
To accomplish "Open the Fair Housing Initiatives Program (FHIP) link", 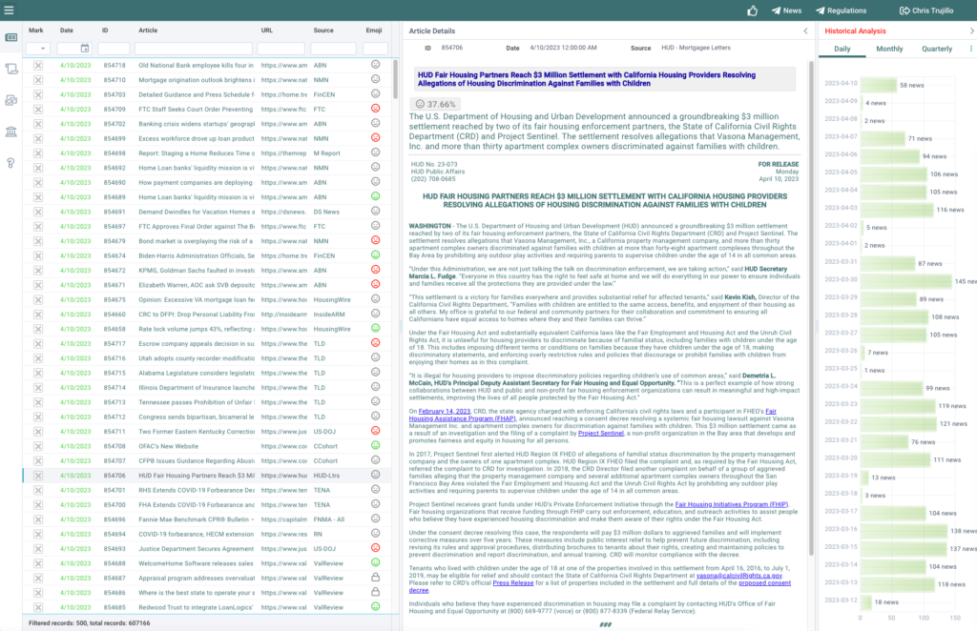I will [x=732, y=504].
